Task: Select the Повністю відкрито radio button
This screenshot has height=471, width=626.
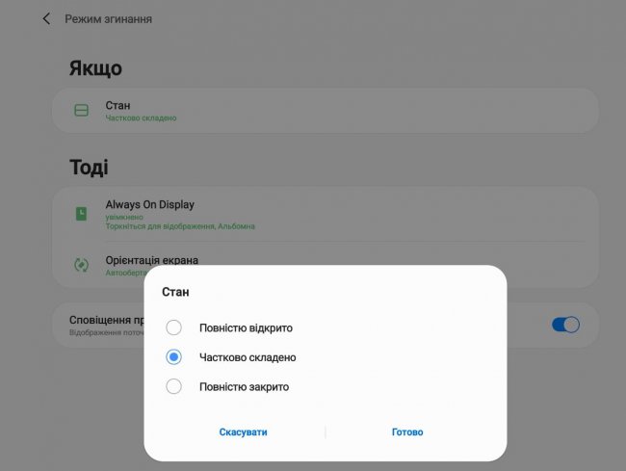Action: (x=173, y=327)
